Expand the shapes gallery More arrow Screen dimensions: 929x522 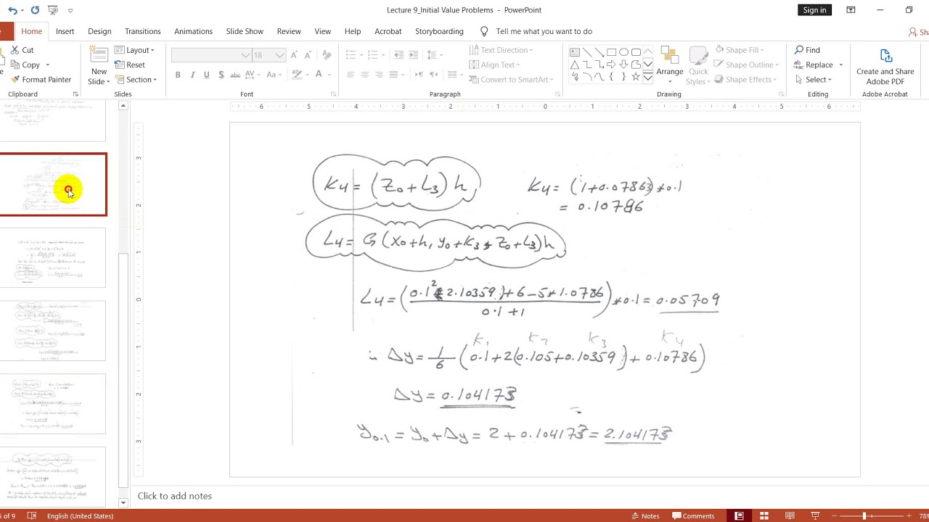648,77
